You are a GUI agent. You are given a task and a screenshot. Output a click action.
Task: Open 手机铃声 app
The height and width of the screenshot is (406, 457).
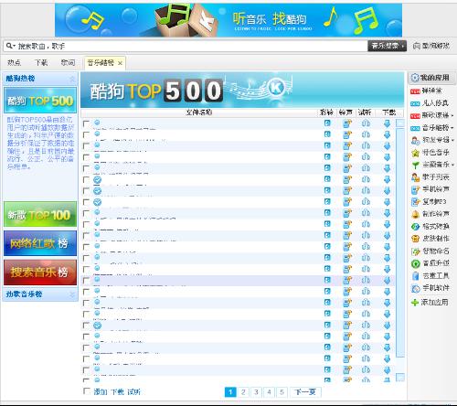430,189
